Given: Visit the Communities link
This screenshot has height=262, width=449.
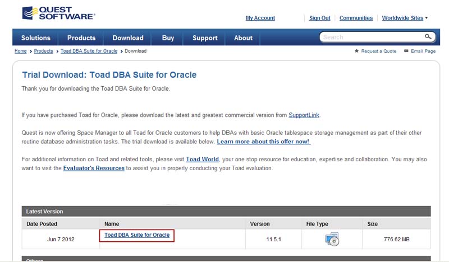Looking at the screenshot, I should (x=356, y=18).
